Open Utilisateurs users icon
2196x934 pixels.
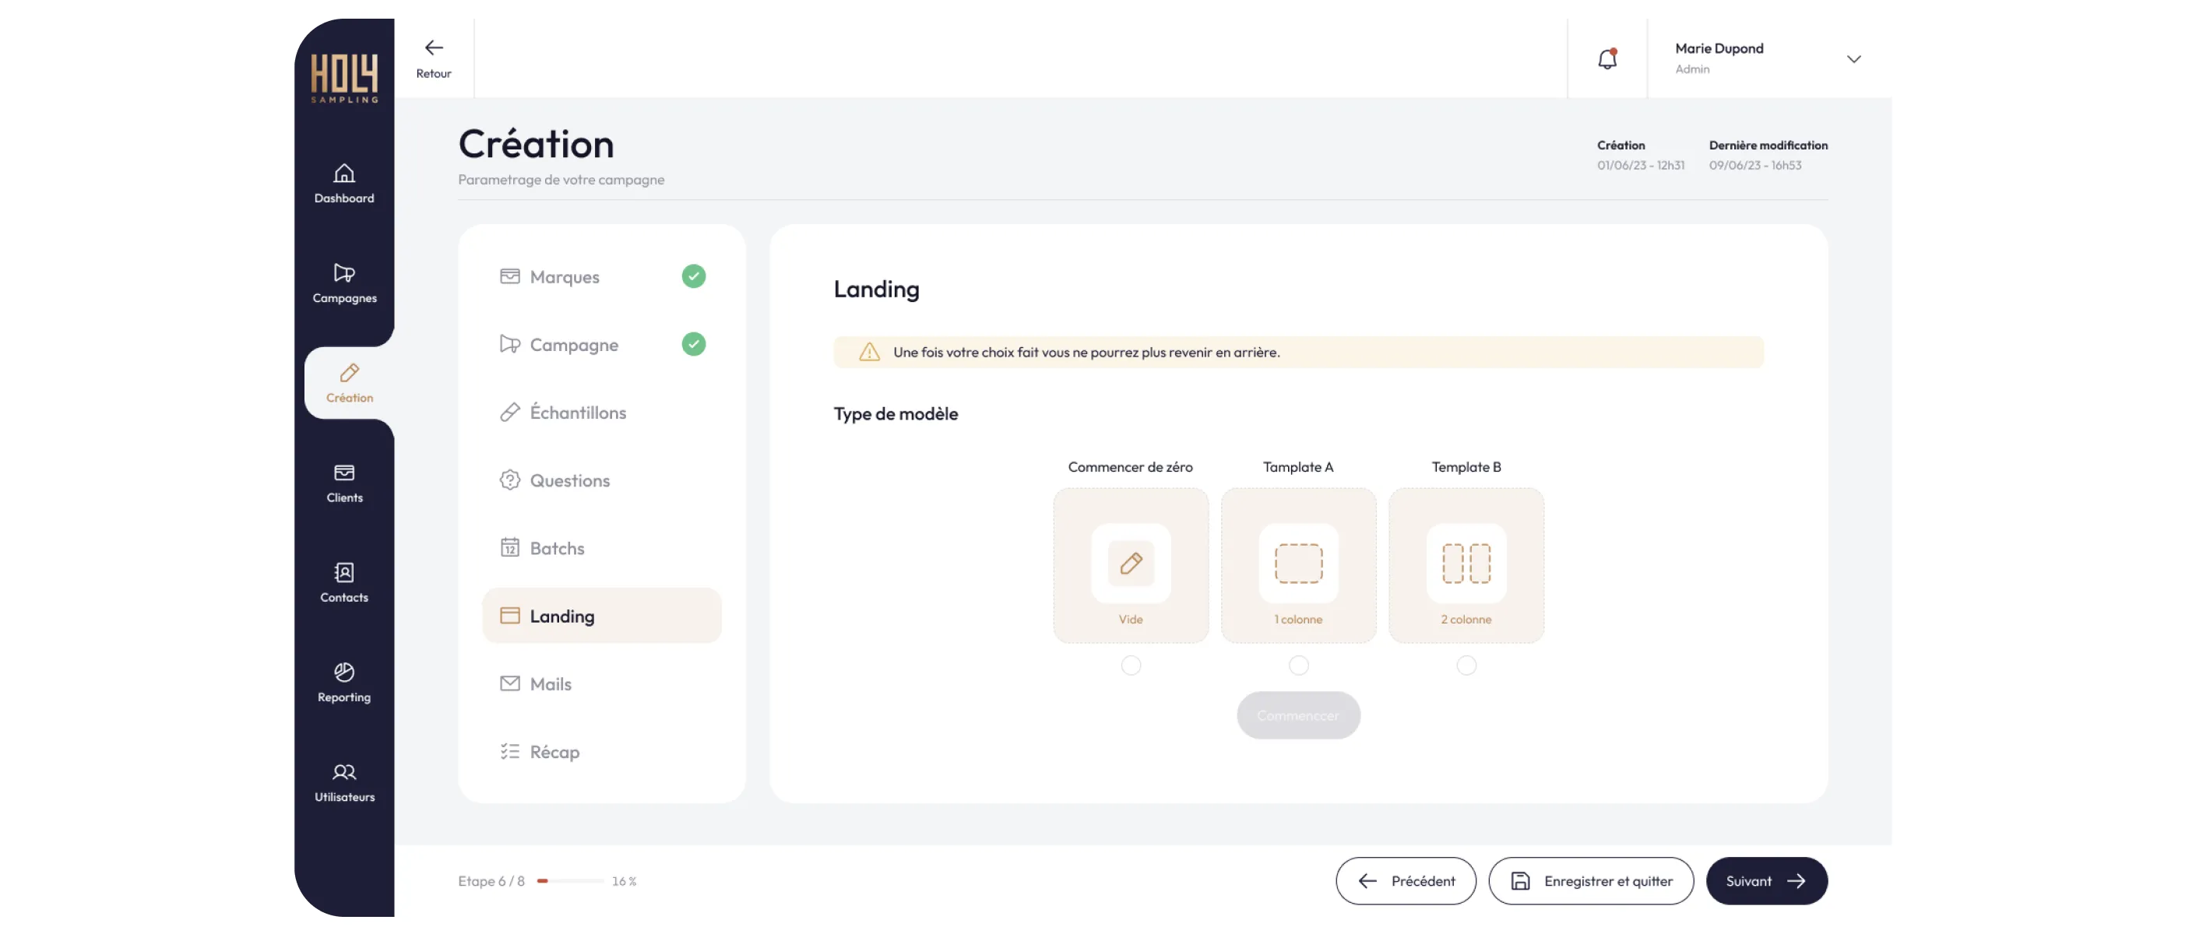[343, 772]
